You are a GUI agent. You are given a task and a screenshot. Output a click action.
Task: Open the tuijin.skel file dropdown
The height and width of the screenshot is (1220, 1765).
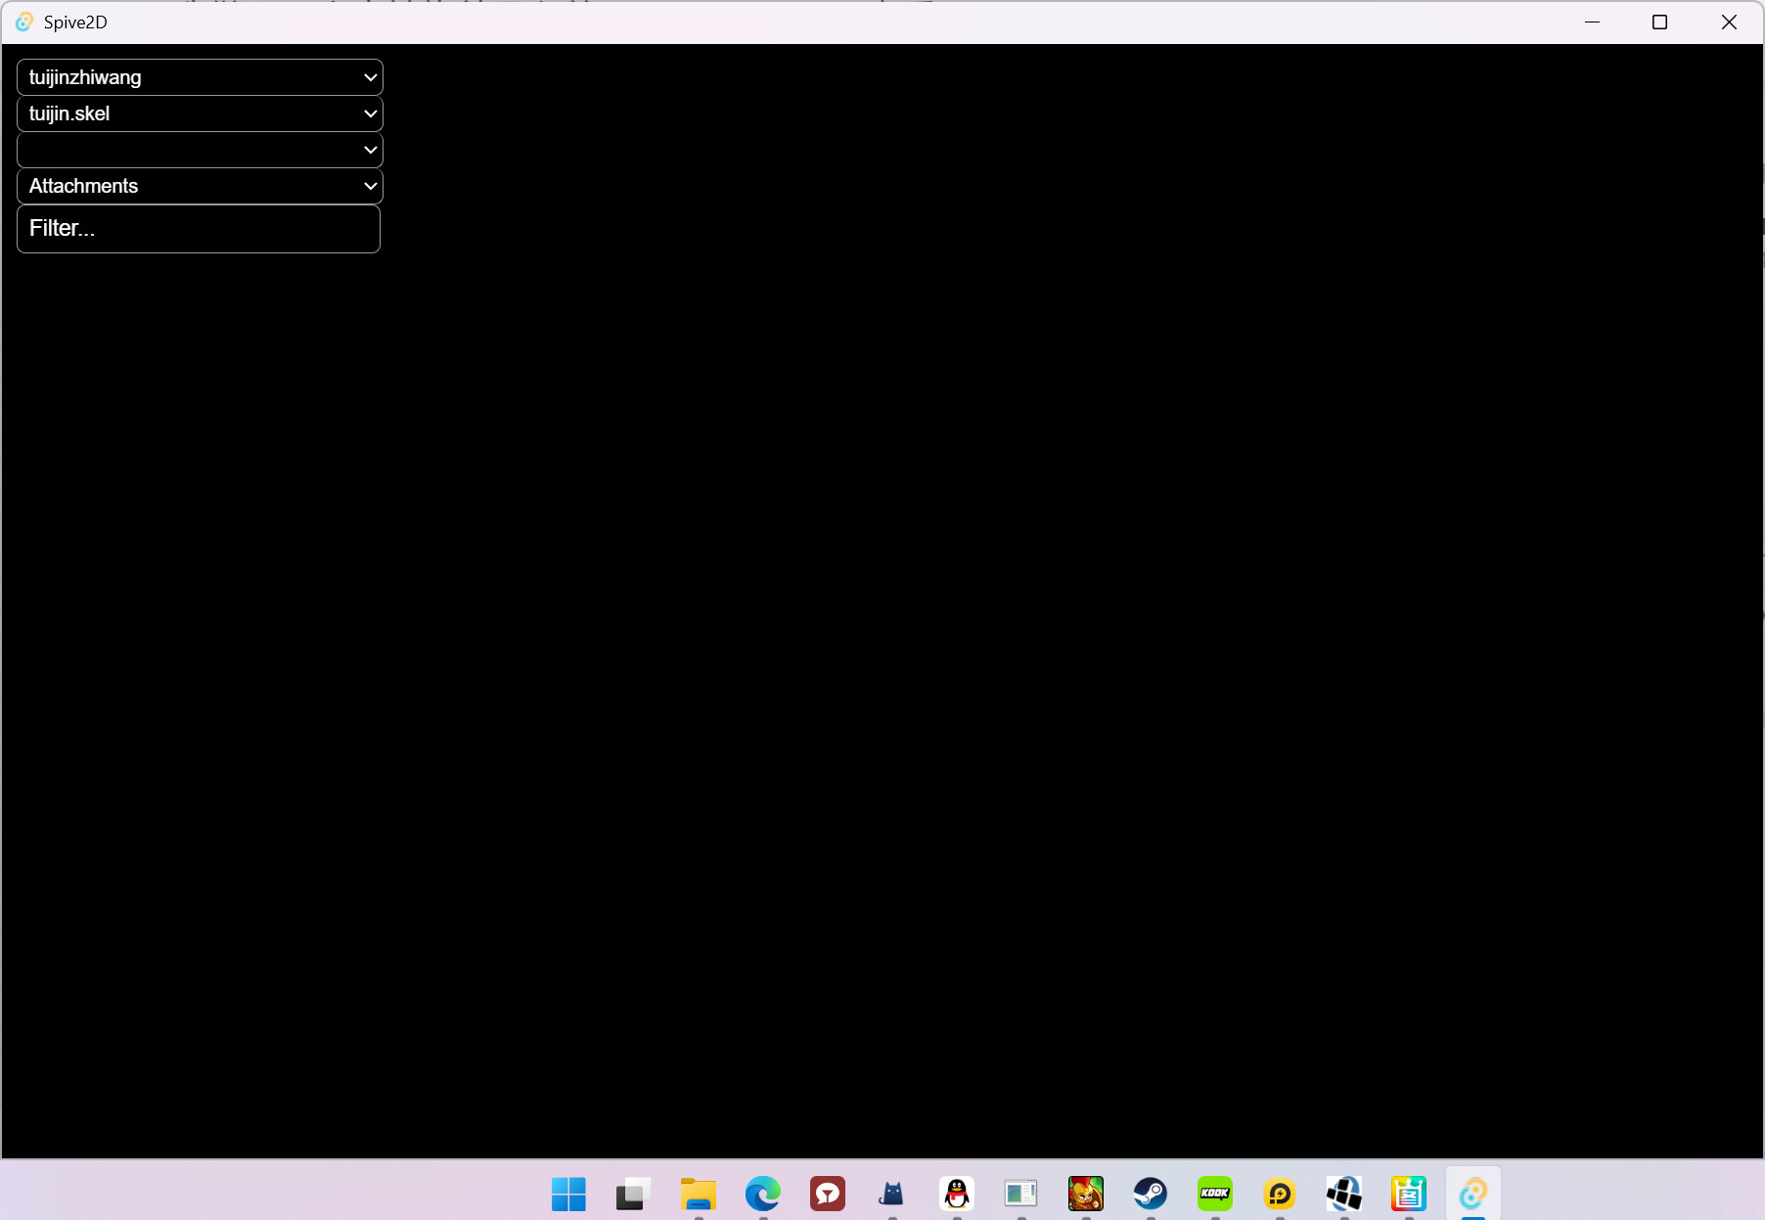pyautogui.click(x=200, y=113)
